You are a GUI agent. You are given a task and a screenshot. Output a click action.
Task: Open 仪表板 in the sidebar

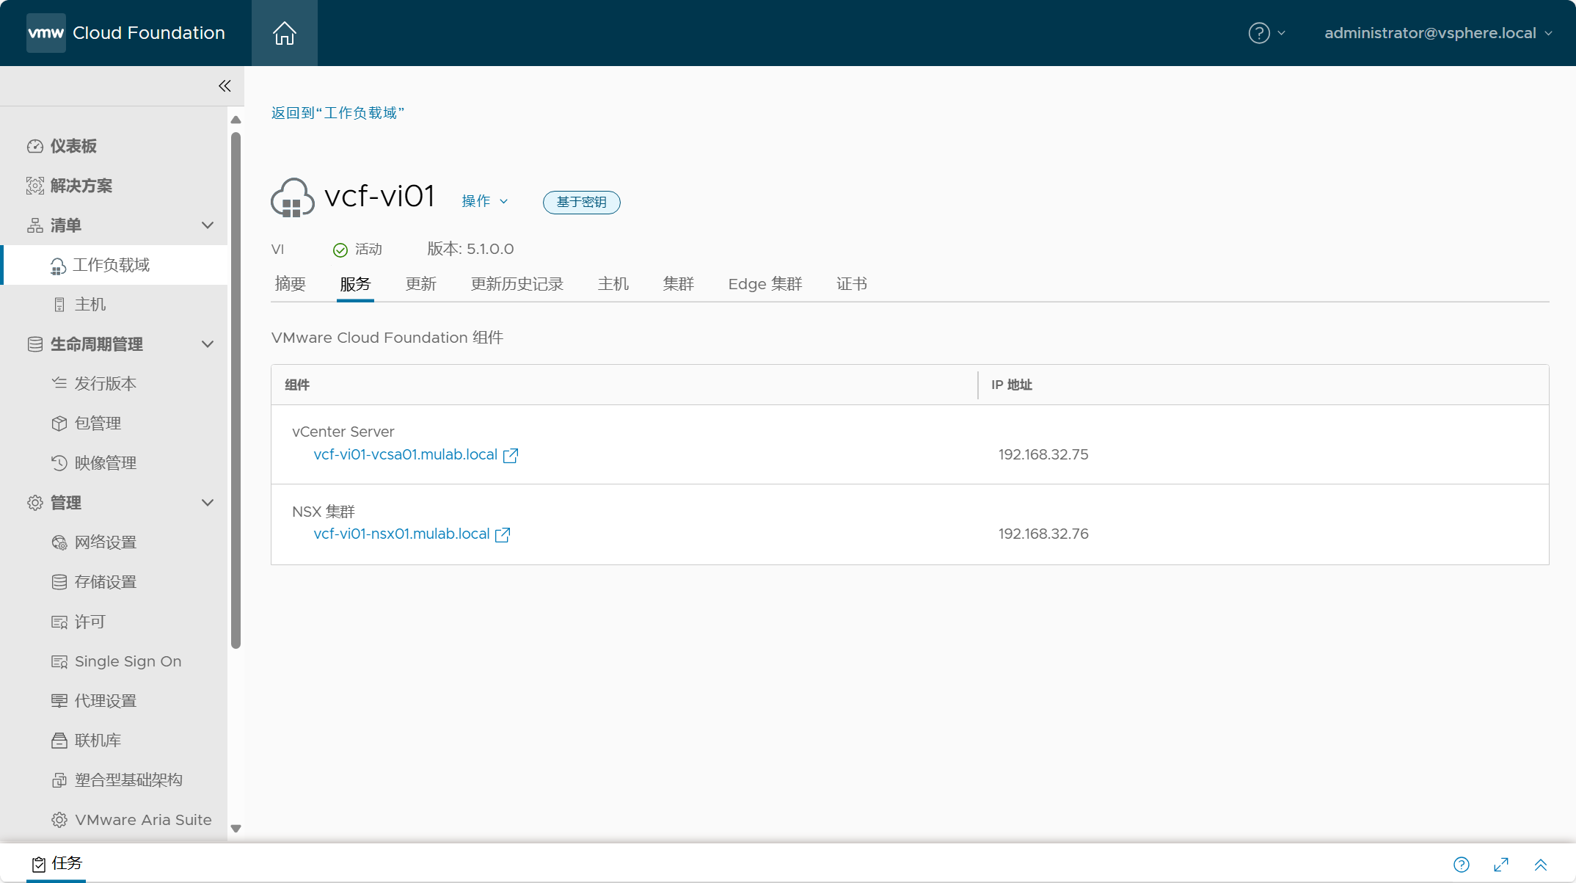tap(73, 146)
